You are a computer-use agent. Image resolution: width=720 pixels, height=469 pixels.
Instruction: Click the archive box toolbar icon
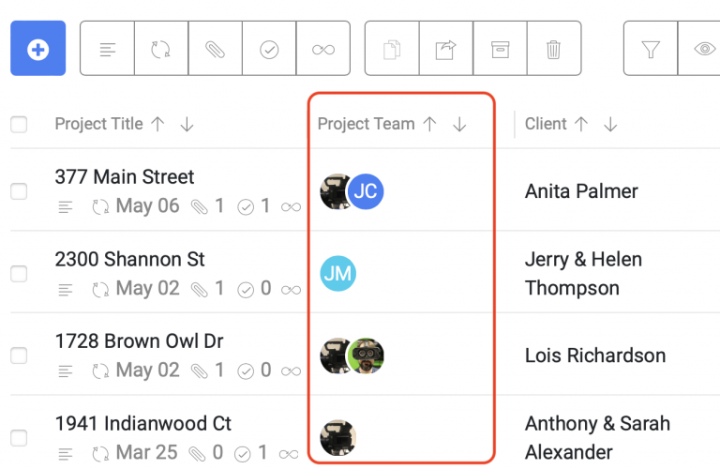click(500, 49)
